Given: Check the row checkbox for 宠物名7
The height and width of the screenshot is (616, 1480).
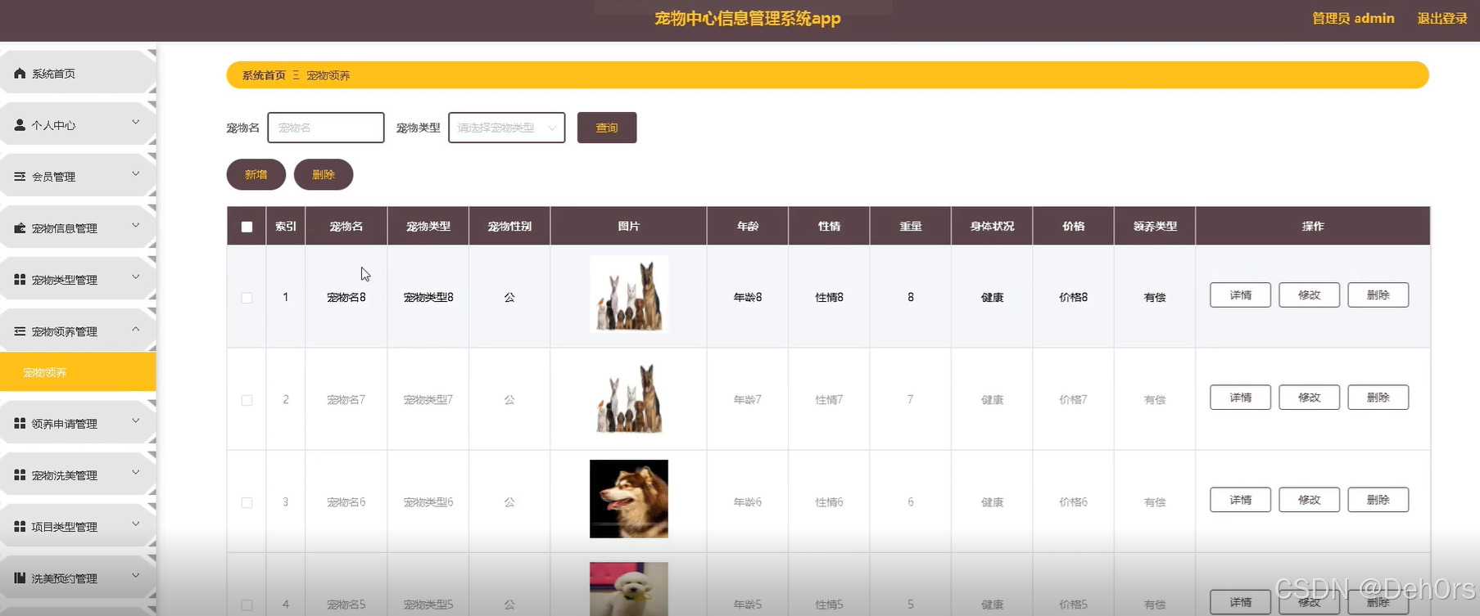Looking at the screenshot, I should (x=247, y=400).
